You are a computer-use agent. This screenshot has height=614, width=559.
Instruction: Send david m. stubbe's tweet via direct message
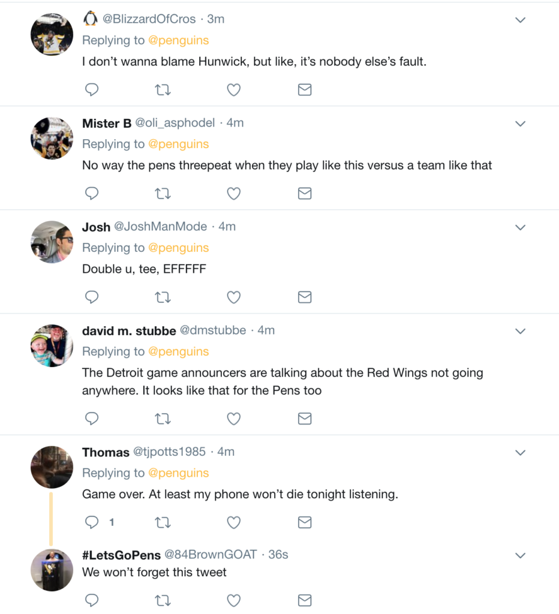point(305,419)
